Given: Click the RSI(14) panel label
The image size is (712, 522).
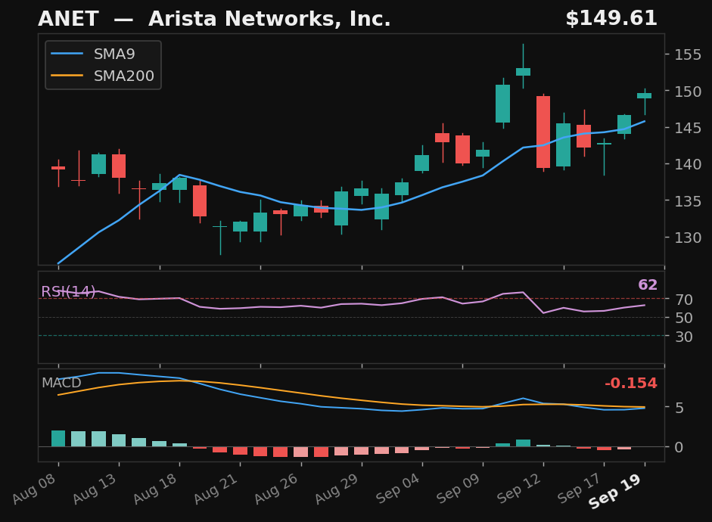Looking at the screenshot, I should 68,291.
